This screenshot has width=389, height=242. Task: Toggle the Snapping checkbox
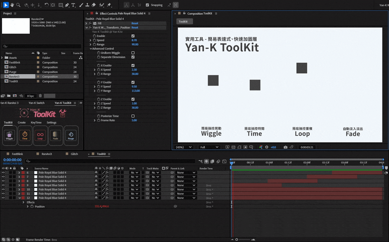[x=147, y=5]
